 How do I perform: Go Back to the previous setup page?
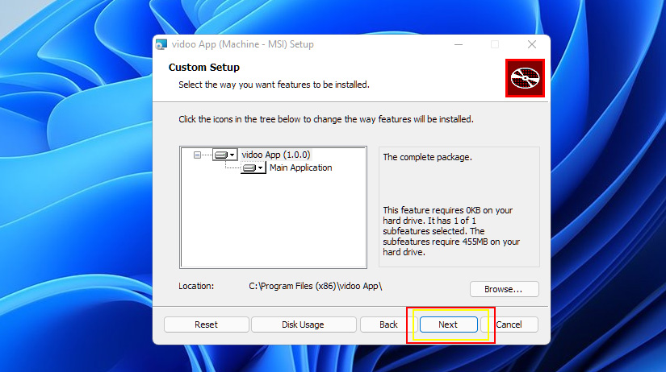pos(388,324)
